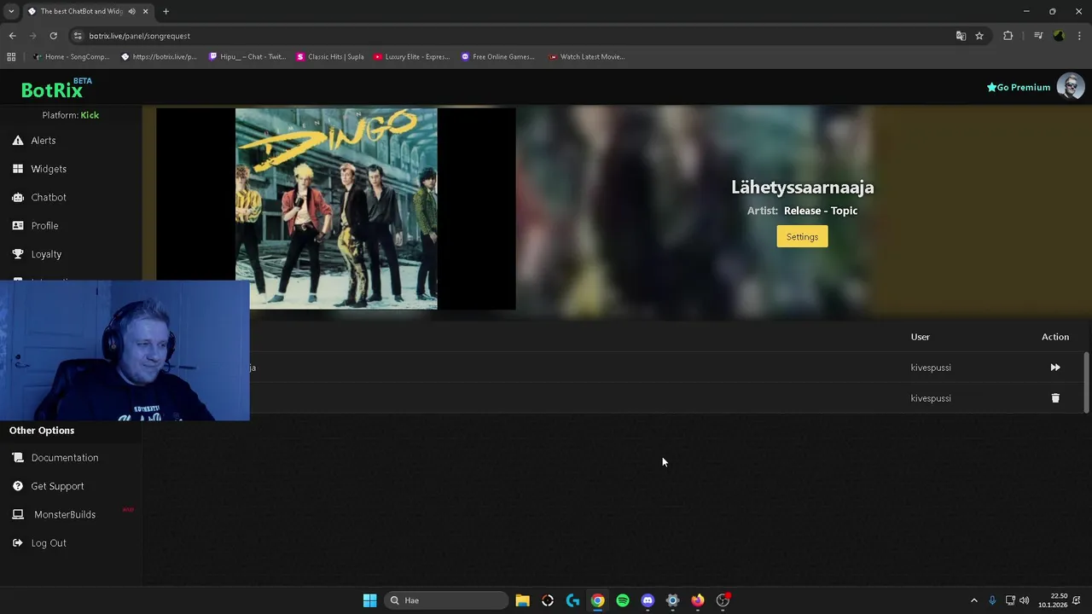The height and width of the screenshot is (614, 1092).
Task: Open the Hipu Chat Twitch bookmark
Action: tap(247, 57)
